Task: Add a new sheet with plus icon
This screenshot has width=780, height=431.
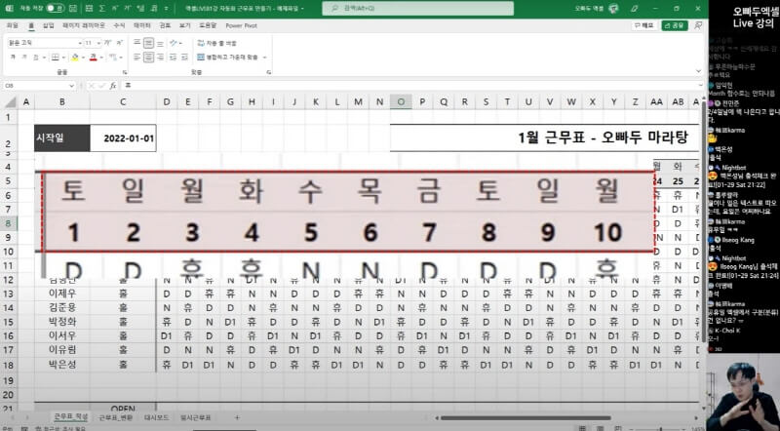Action: [237, 417]
